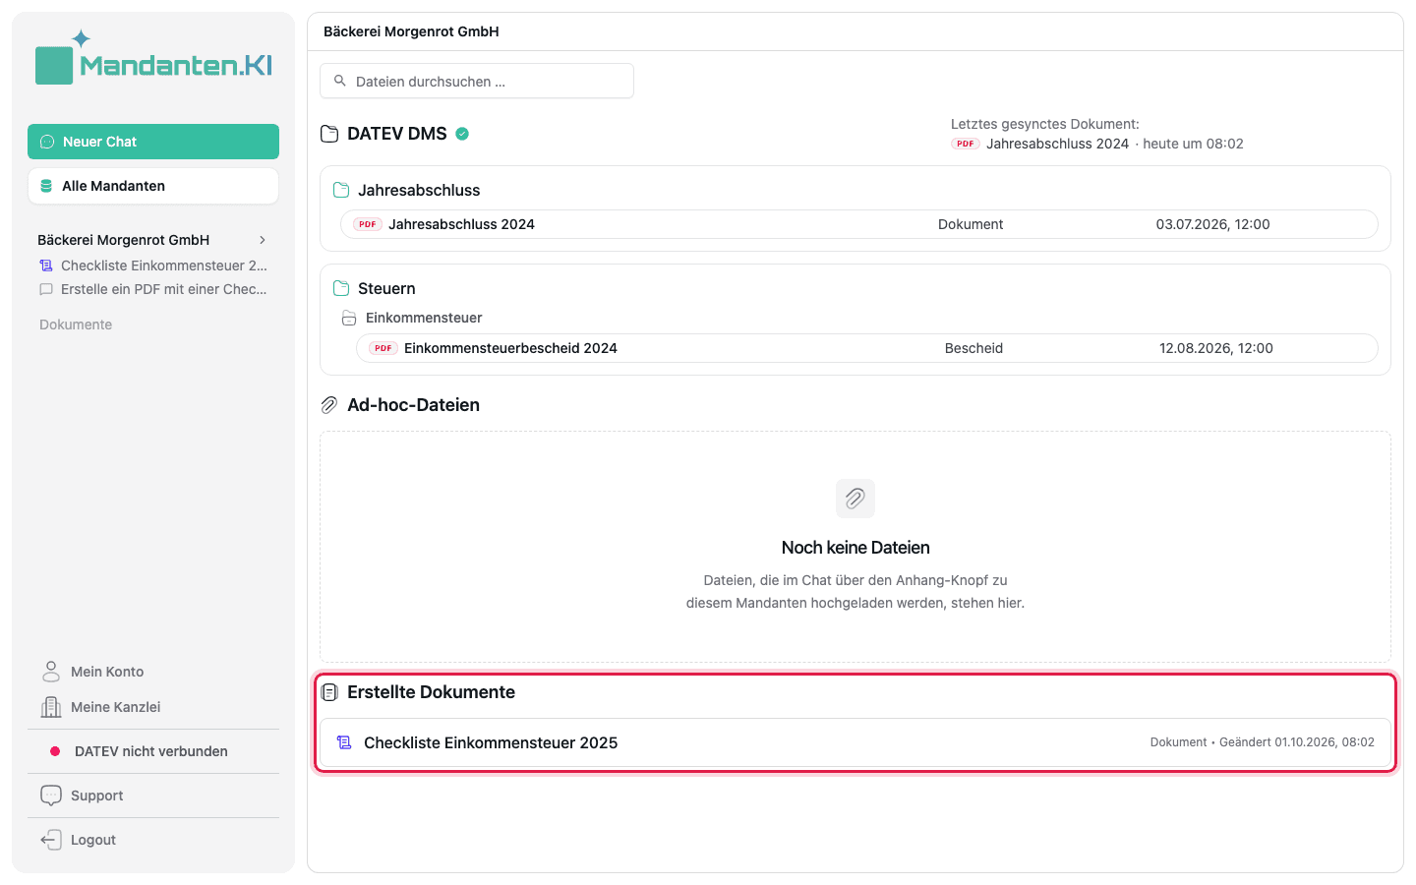Click Bescheid type label
1416x885 pixels.
[x=973, y=348]
